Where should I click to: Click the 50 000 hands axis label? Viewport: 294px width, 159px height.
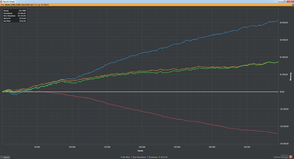[37, 147]
